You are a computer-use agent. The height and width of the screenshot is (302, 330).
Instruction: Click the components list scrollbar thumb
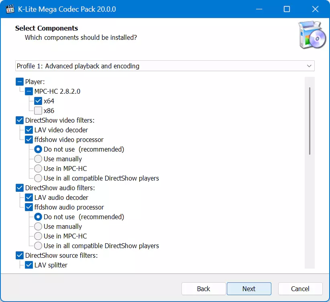[x=310, y=121]
